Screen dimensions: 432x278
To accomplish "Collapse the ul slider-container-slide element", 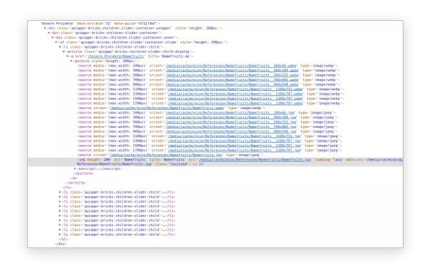I will 58,42.
